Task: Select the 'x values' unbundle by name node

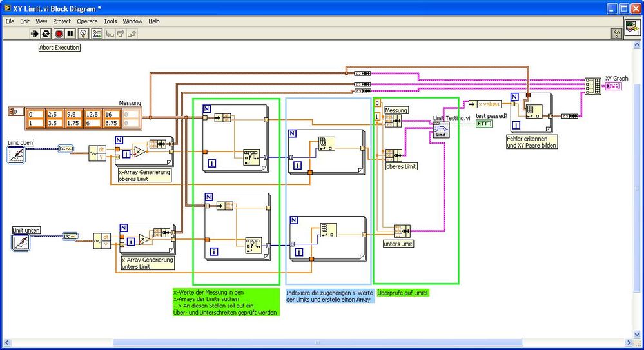Action: pos(485,104)
